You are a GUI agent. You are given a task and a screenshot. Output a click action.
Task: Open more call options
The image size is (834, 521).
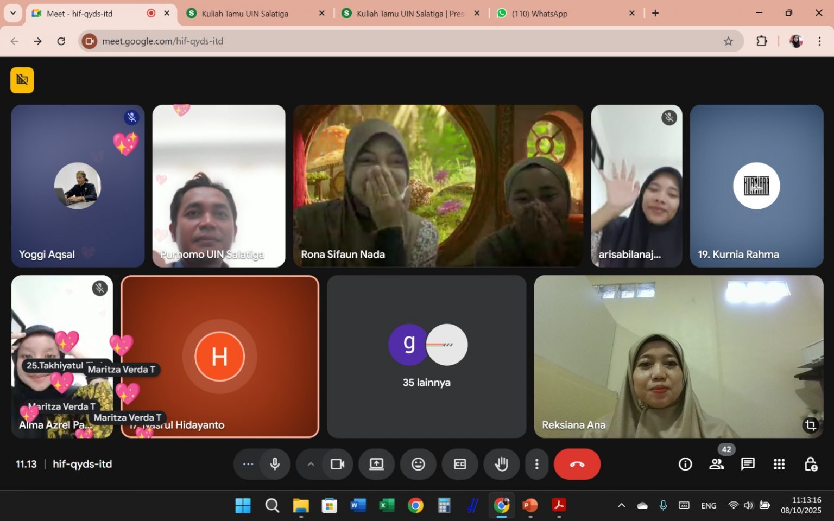[x=536, y=464]
